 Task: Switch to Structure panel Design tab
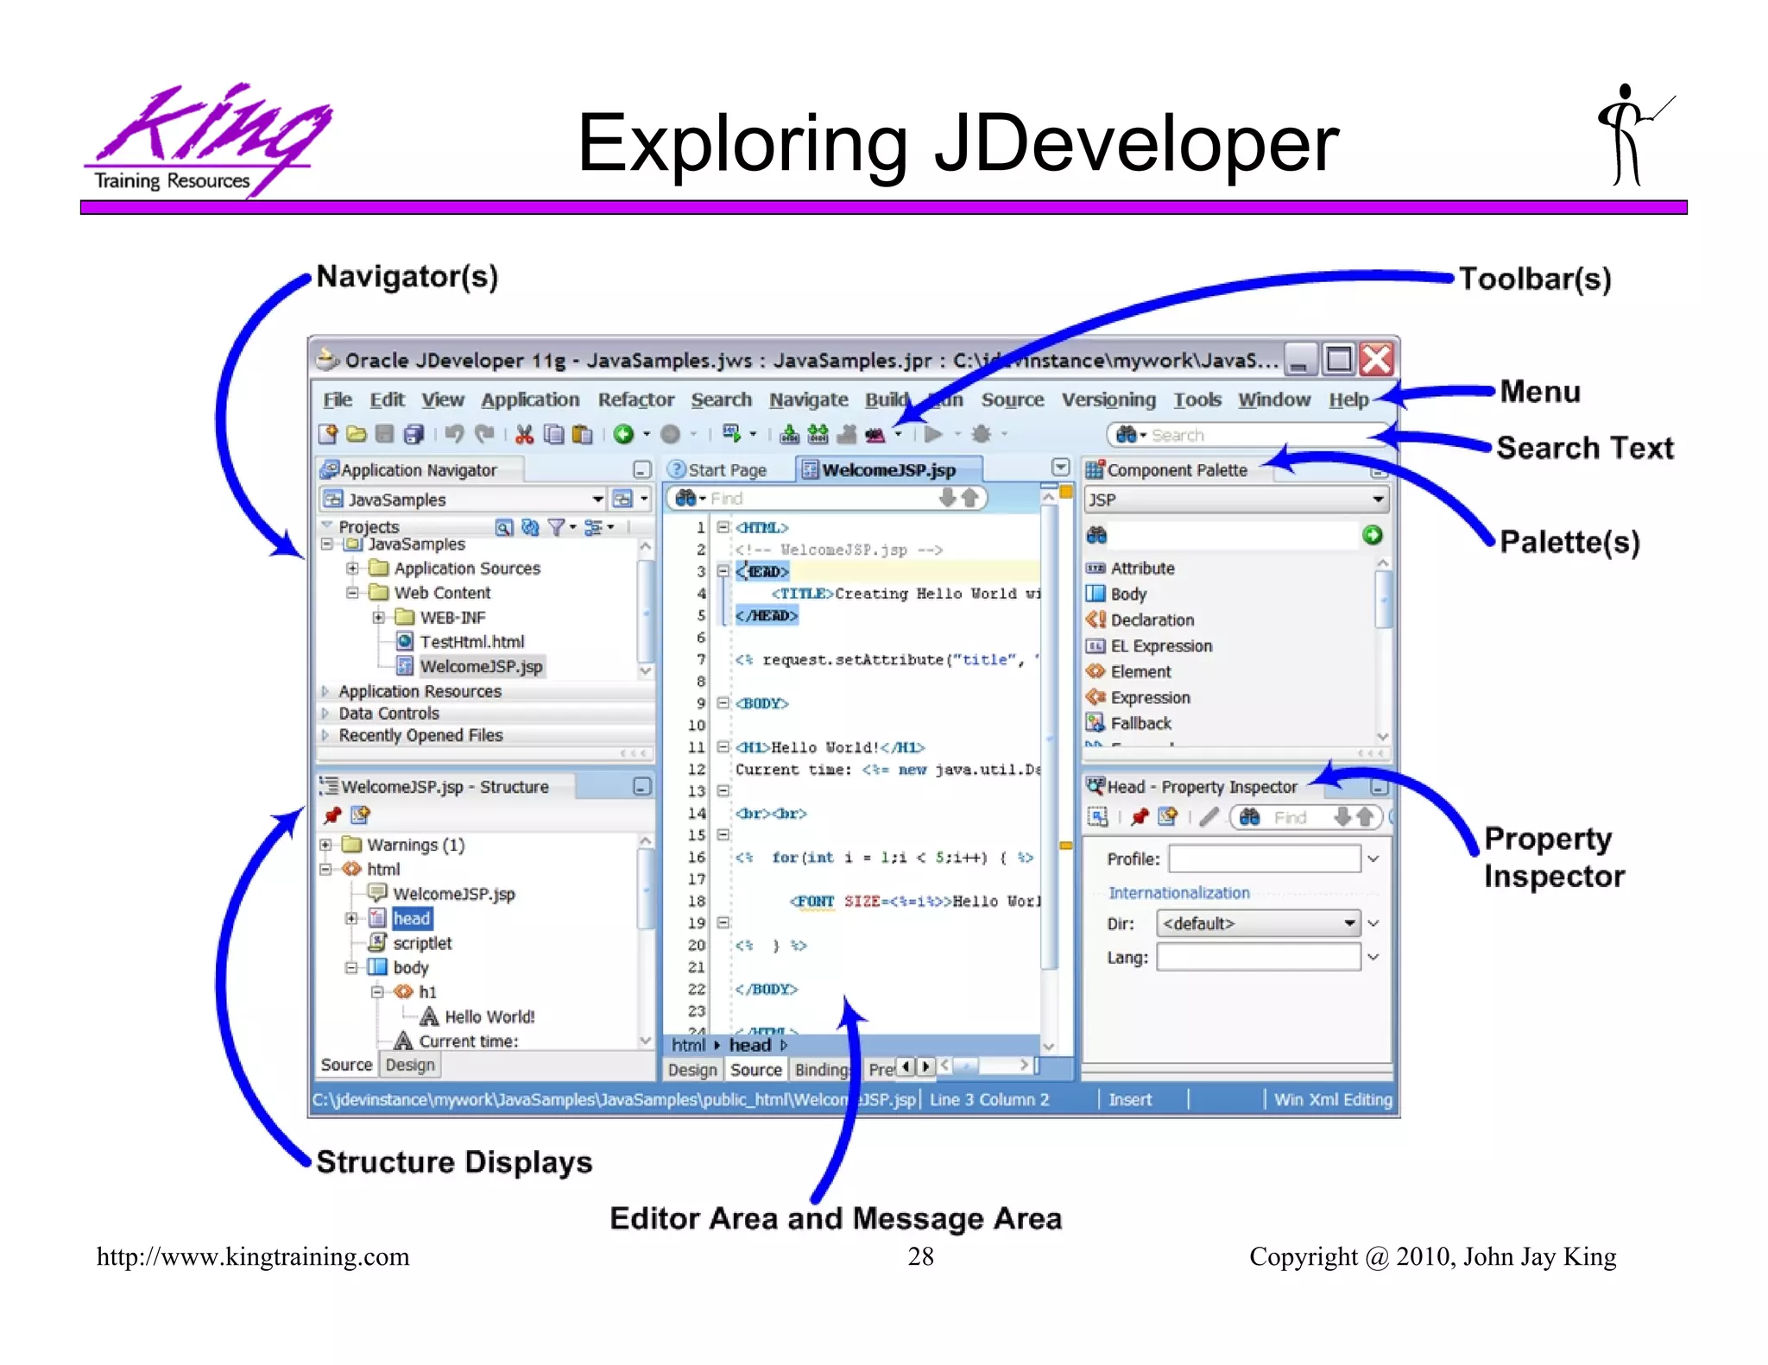[x=410, y=1065]
